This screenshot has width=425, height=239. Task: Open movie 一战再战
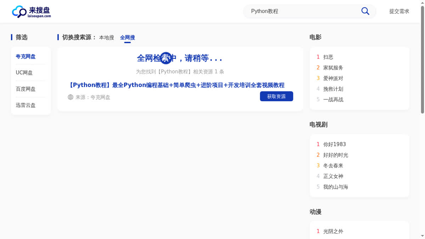pyautogui.click(x=333, y=99)
